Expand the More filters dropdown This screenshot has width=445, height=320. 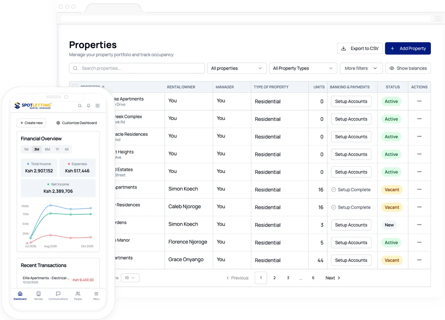click(361, 68)
